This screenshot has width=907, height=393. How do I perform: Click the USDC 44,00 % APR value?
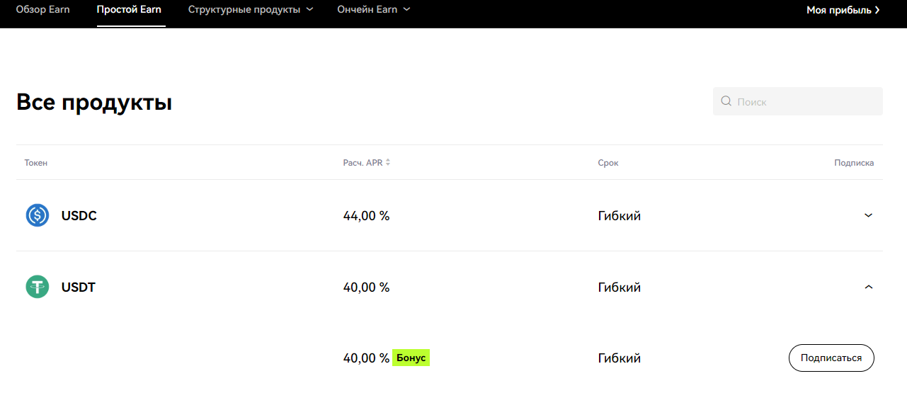coord(366,216)
